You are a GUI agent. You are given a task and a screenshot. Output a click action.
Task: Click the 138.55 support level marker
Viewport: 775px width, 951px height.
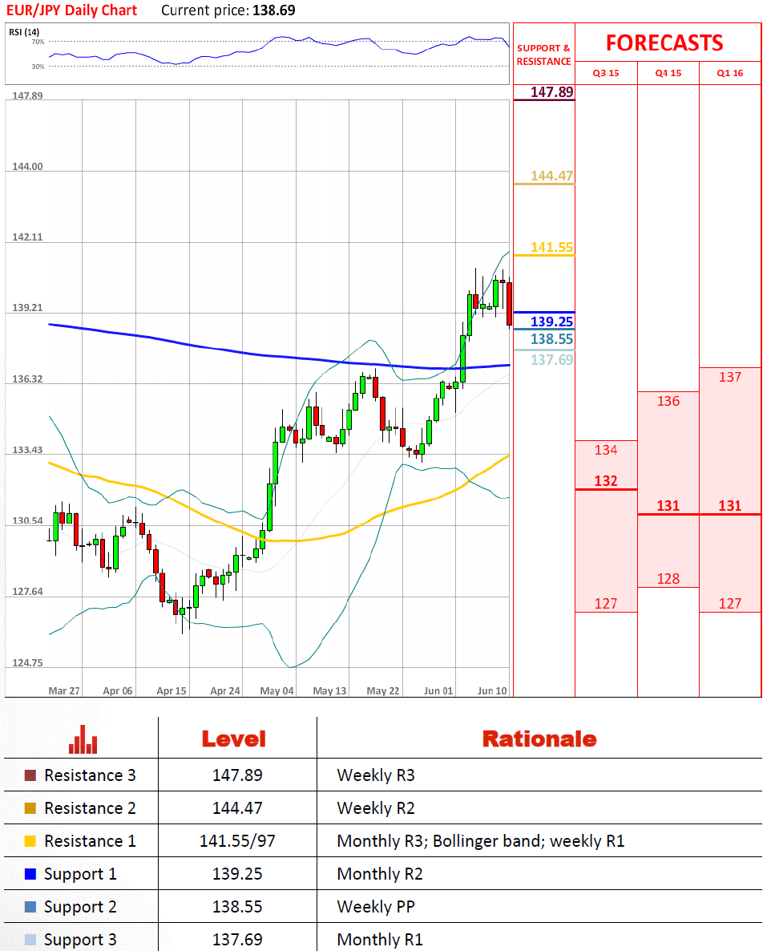coord(551,339)
